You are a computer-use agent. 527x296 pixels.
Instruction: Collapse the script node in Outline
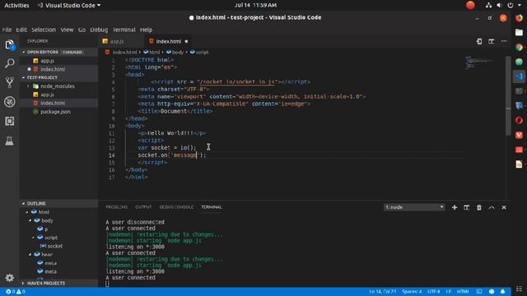pyautogui.click(x=34, y=238)
